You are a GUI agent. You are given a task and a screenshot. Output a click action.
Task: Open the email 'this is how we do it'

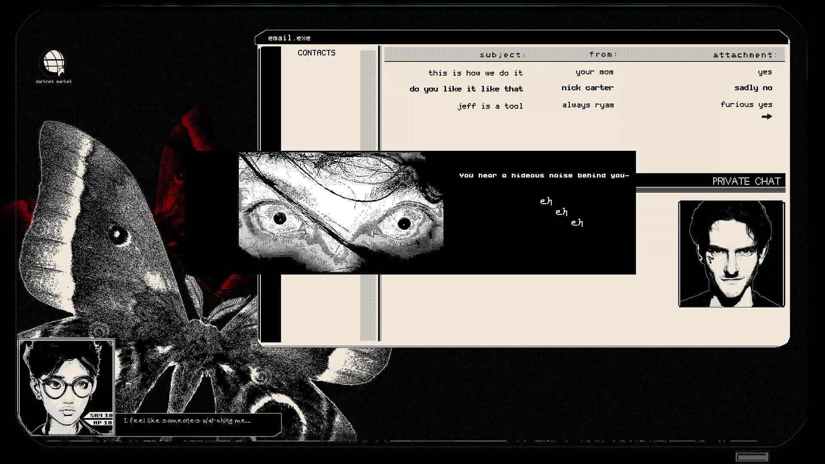click(x=476, y=73)
